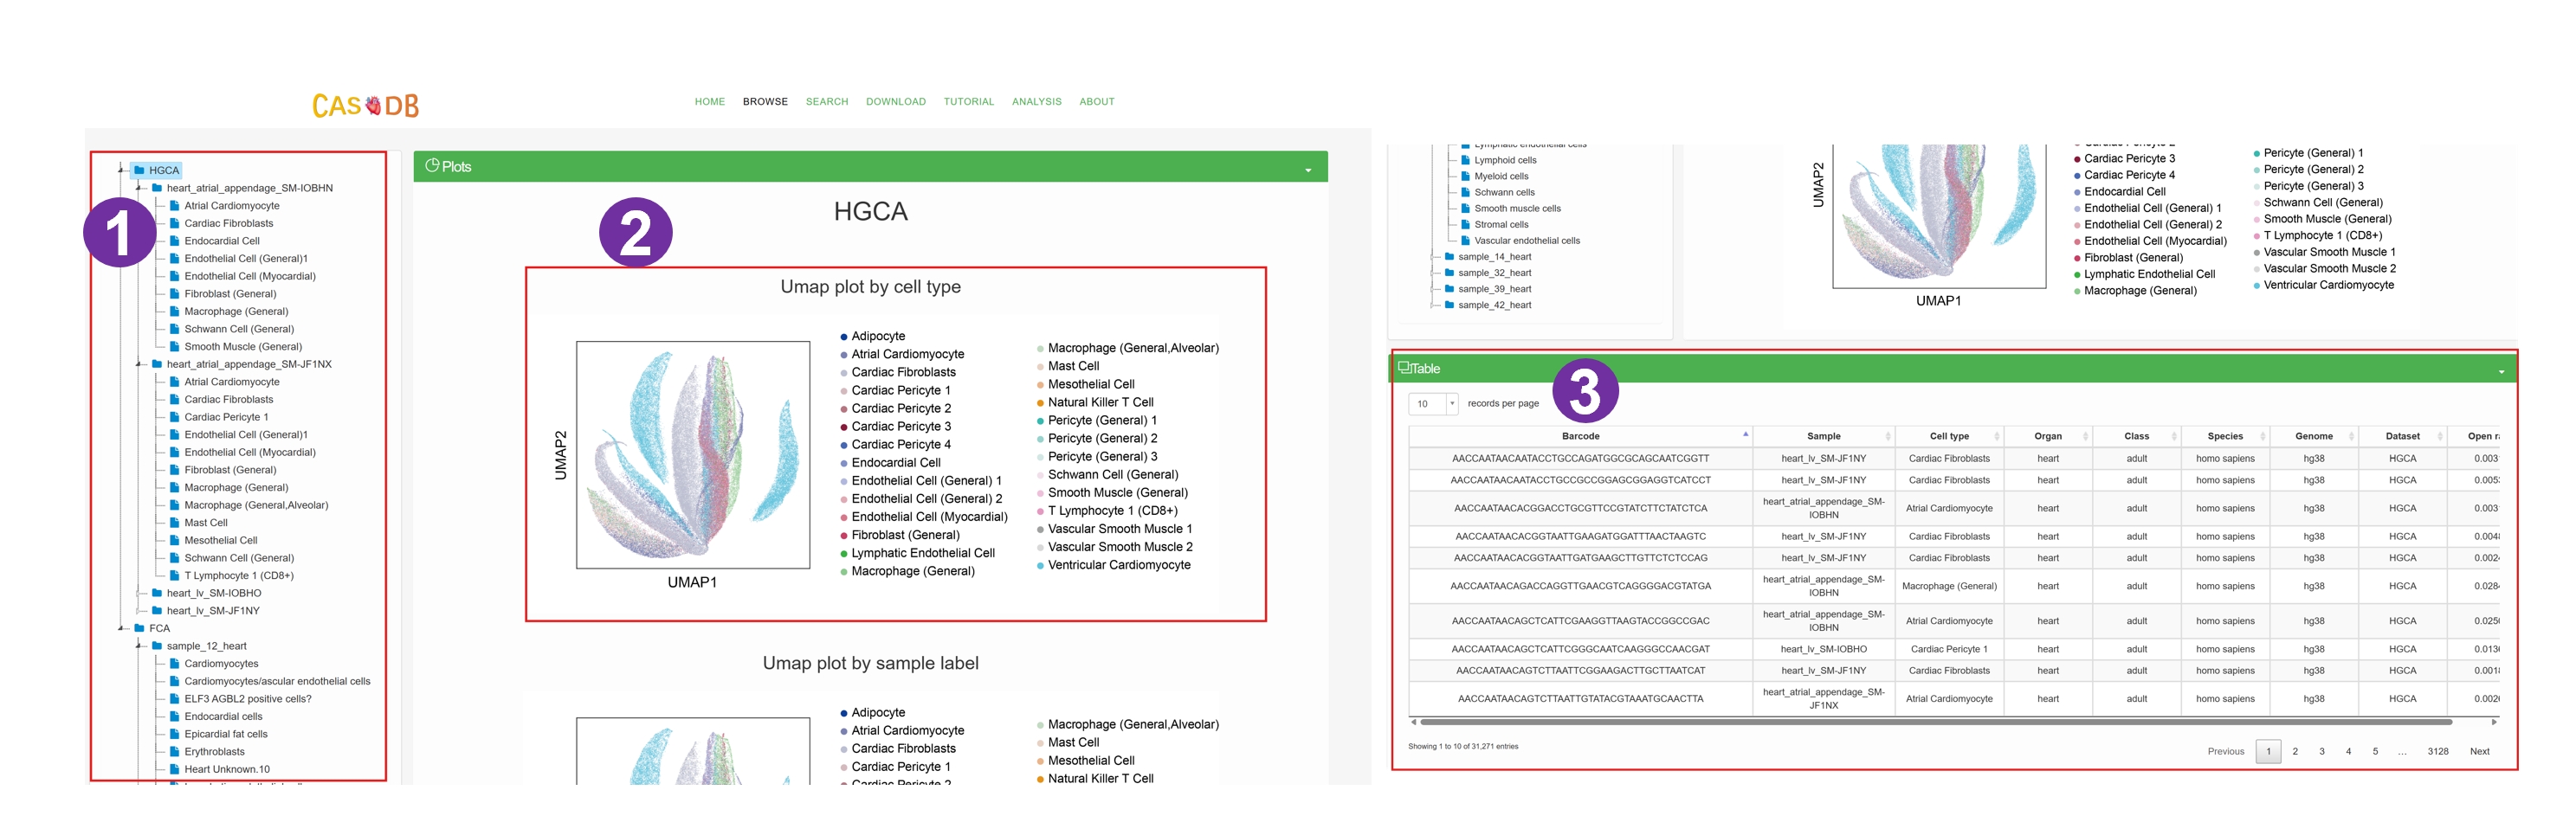Jump to page 3128 of table
The height and width of the screenshot is (816, 2576).
2437,751
